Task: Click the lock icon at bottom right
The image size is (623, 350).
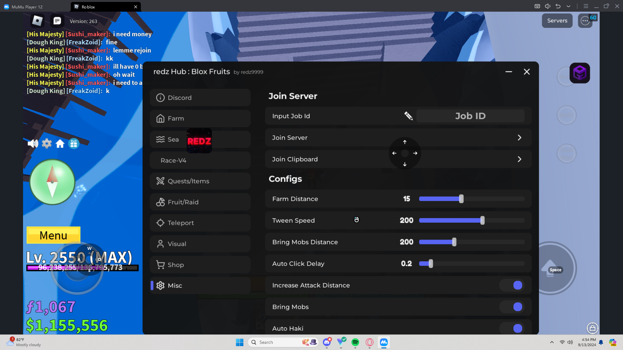Action: click(x=592, y=328)
